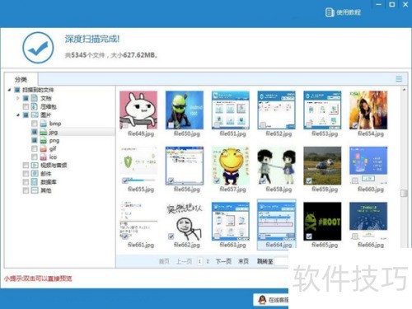
Task: Uncheck the jpg checkbox
Action: pos(35,132)
